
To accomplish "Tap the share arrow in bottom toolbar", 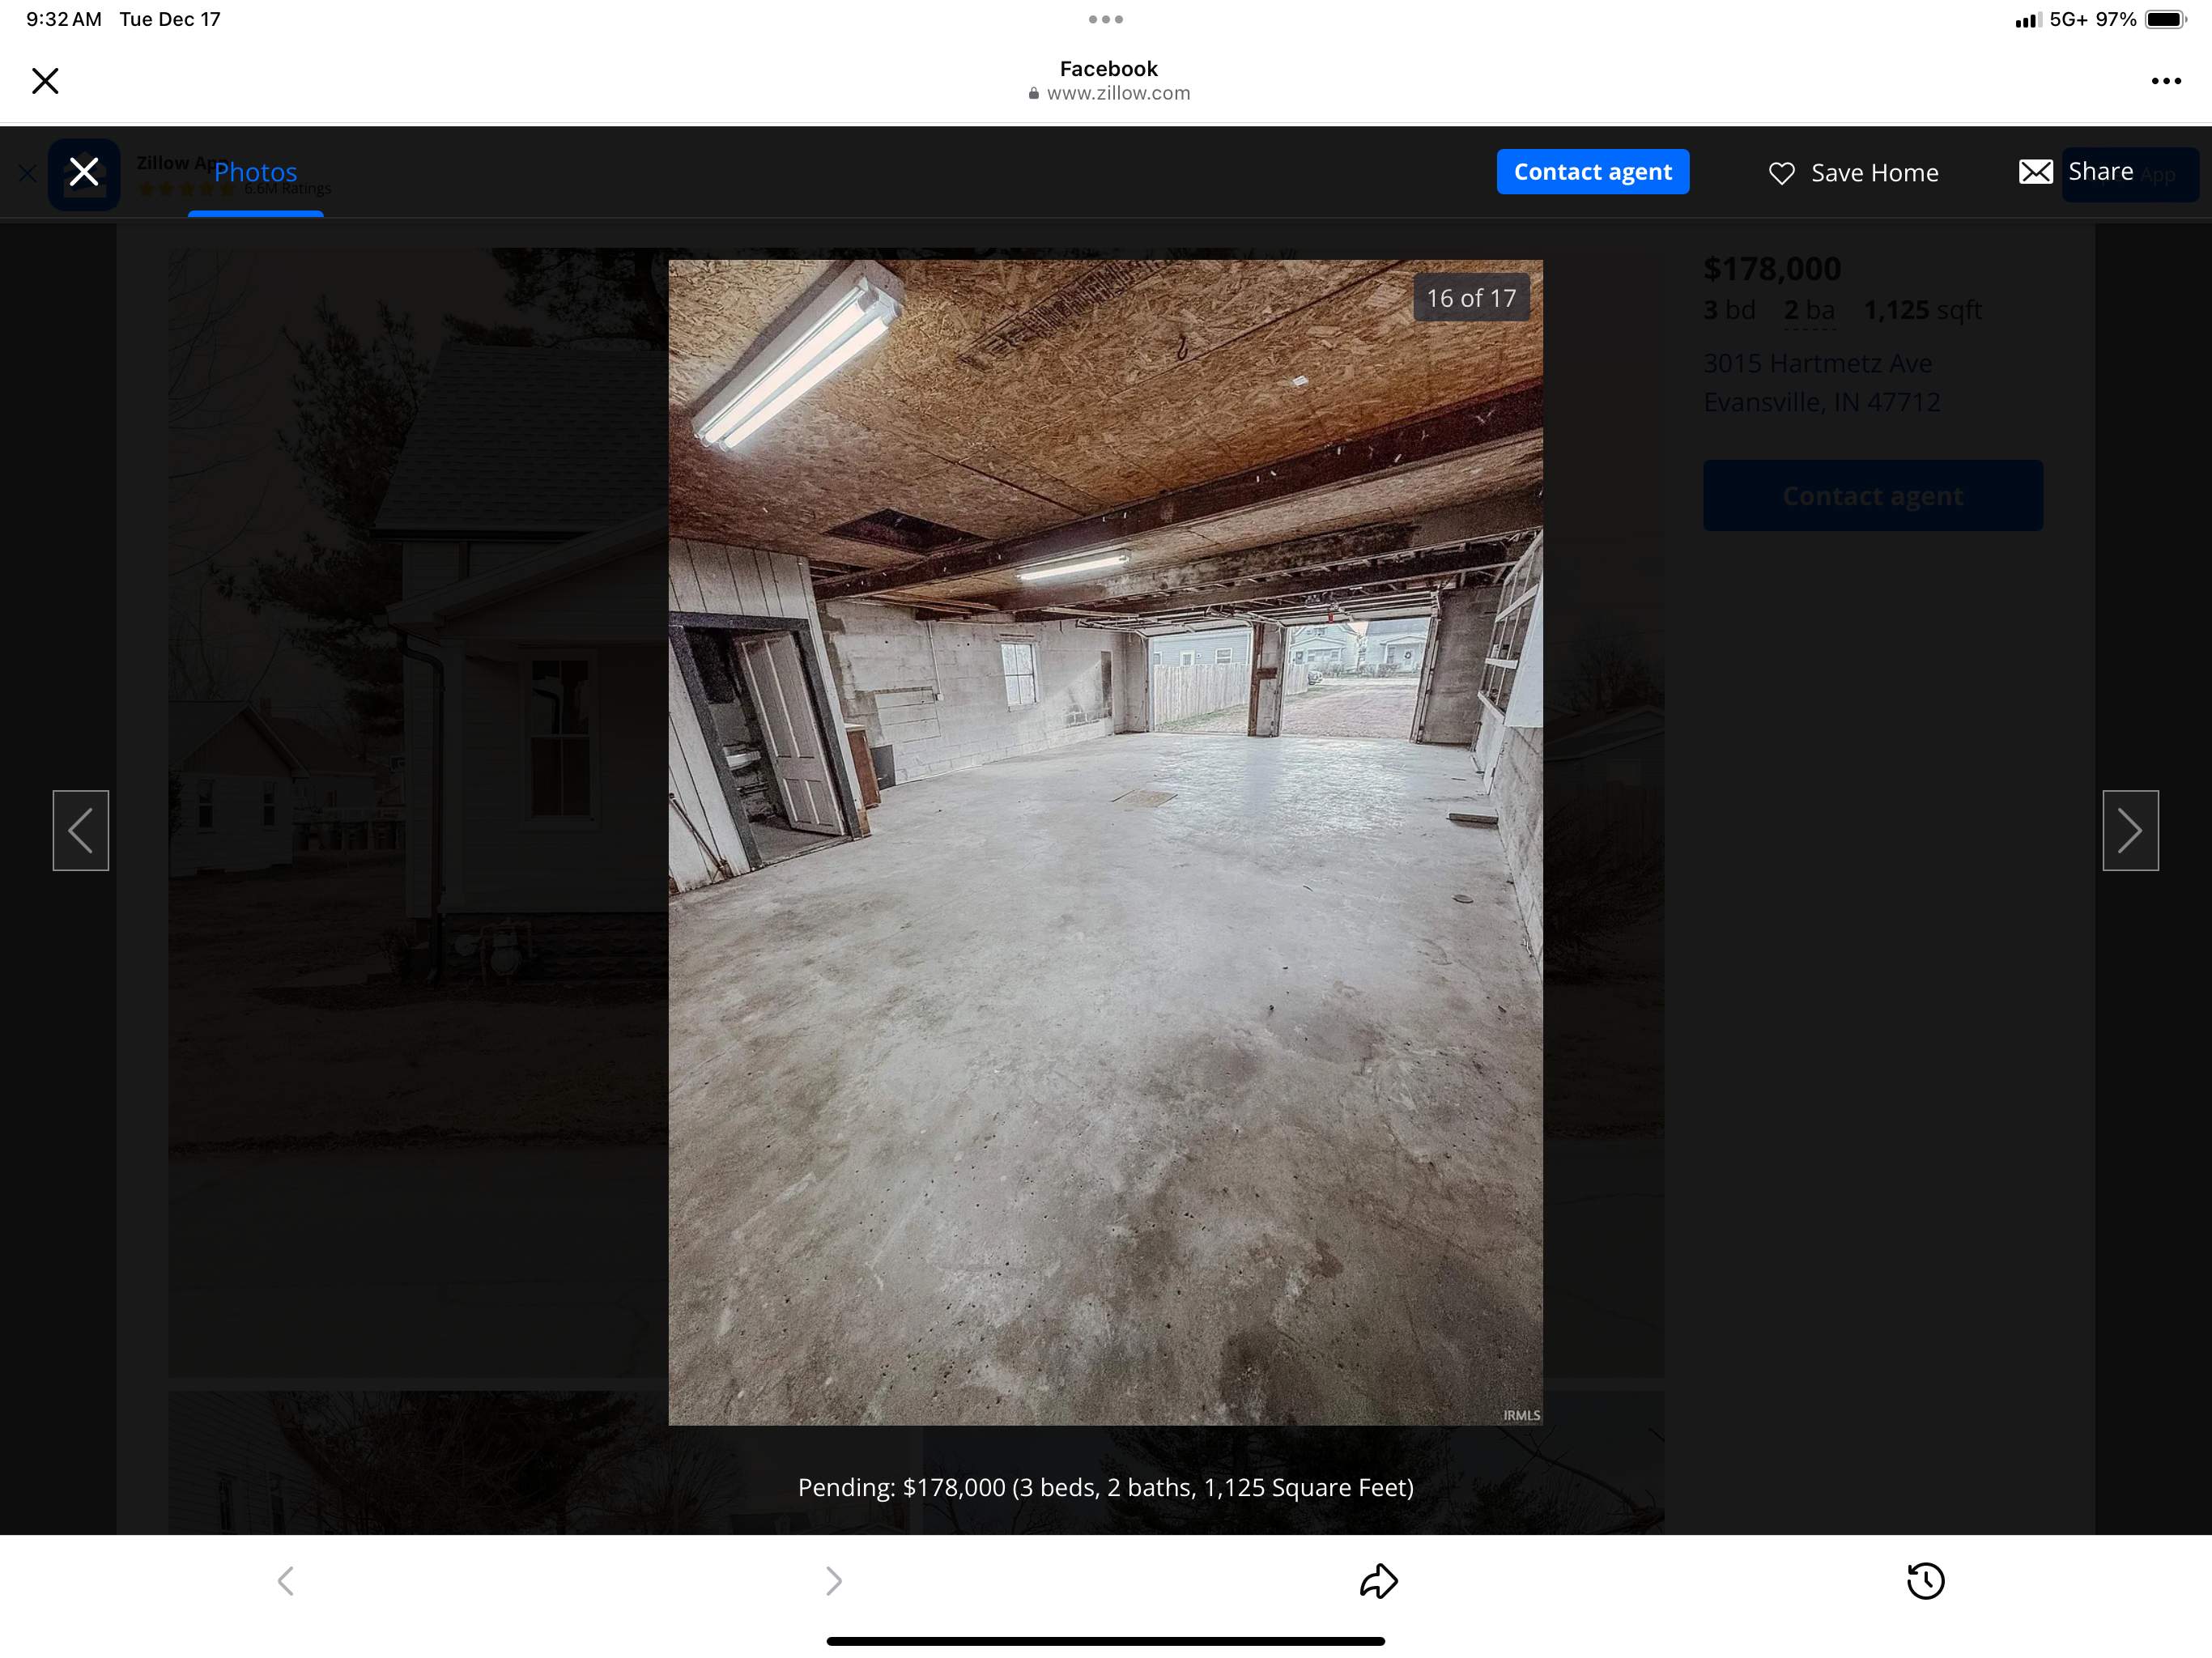I will (1378, 1580).
